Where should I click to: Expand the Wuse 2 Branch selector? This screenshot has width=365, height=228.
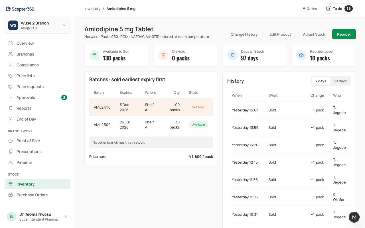pos(37,25)
